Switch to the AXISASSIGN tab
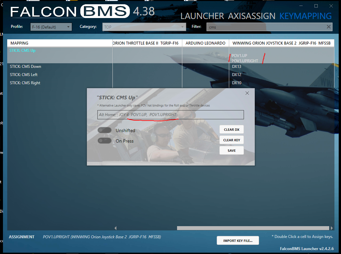Image resolution: width=341 pixels, height=254 pixels. 251,16
